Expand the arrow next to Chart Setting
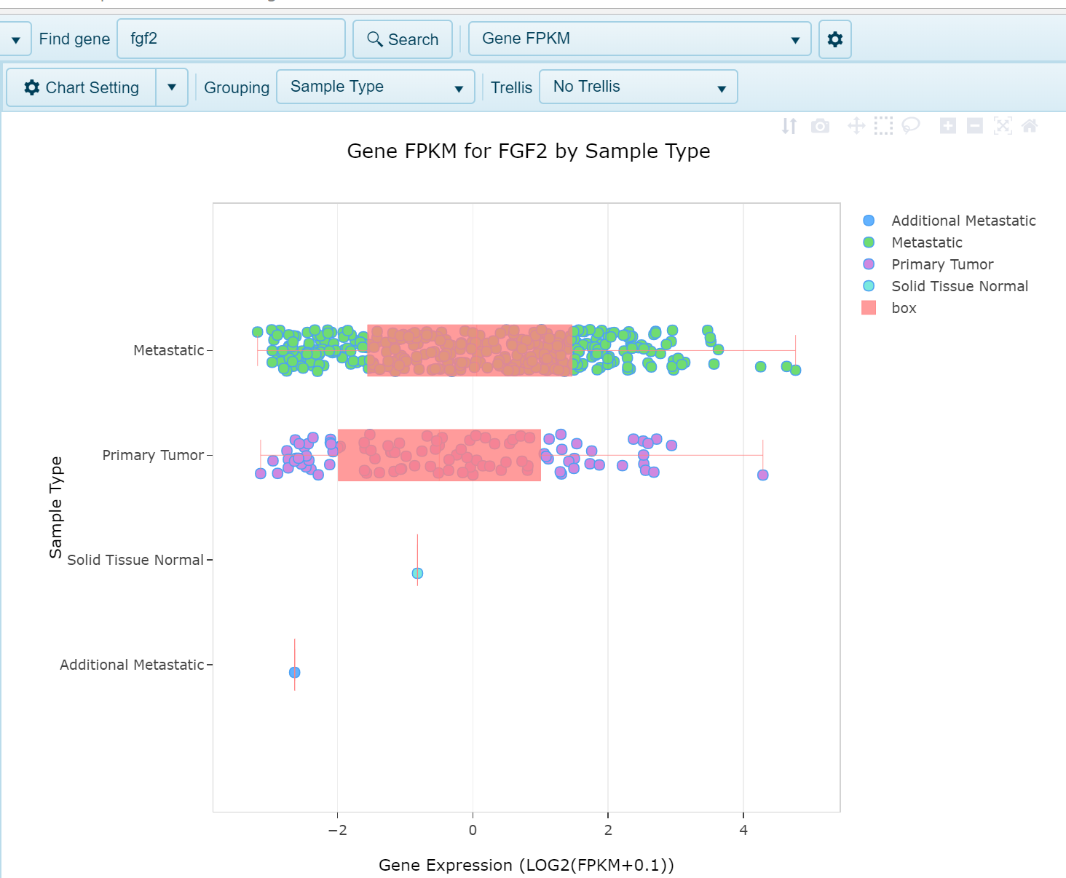1066x878 pixels. coord(172,87)
